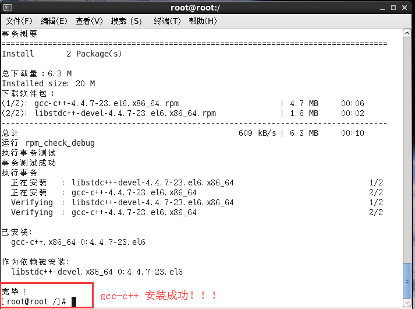Click installed entry gcc-c++.x86_64 0:4.4.7-23.el6
The image size is (415, 309).
coord(78,242)
